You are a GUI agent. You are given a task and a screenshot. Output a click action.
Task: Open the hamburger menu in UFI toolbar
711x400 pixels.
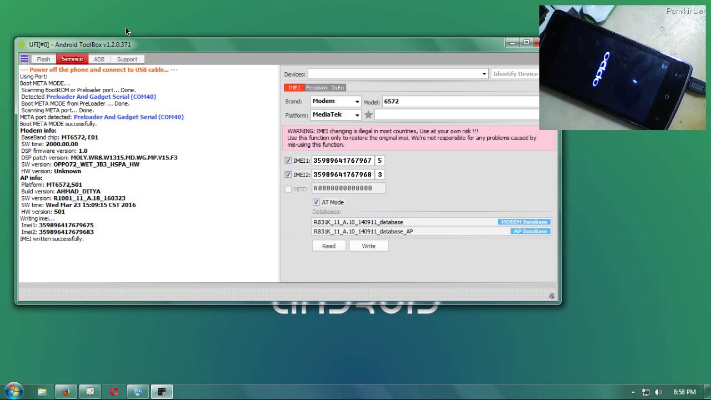click(24, 59)
